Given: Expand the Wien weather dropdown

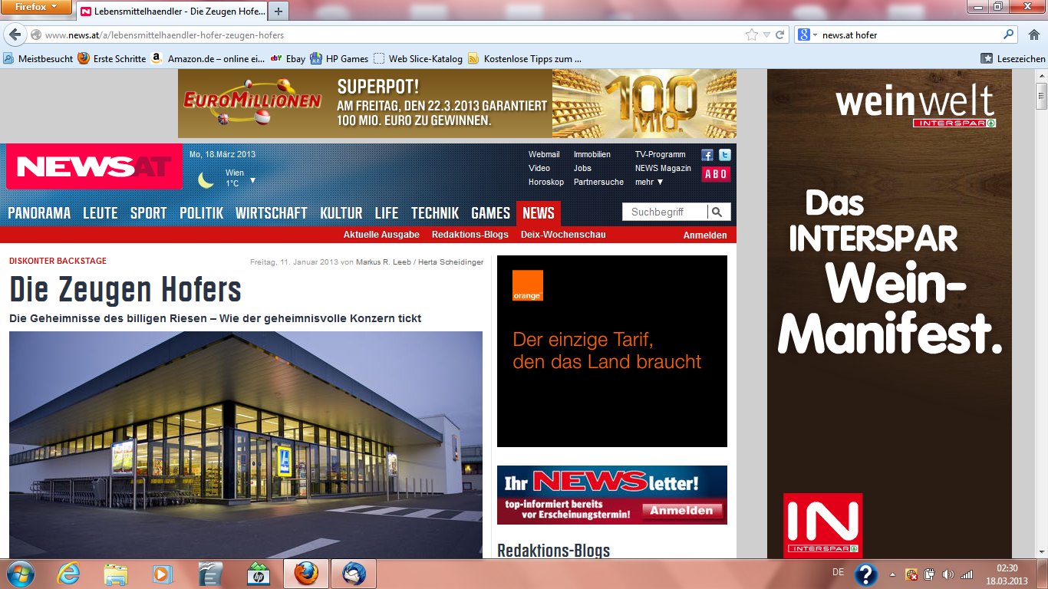Looking at the screenshot, I should (x=253, y=181).
